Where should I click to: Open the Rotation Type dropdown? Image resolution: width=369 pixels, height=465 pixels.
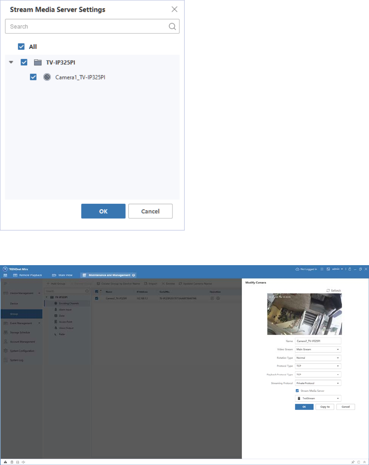tap(318, 358)
